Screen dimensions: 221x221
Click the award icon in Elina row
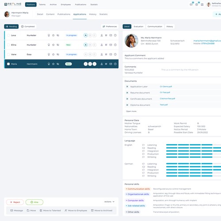coord(49,45)
